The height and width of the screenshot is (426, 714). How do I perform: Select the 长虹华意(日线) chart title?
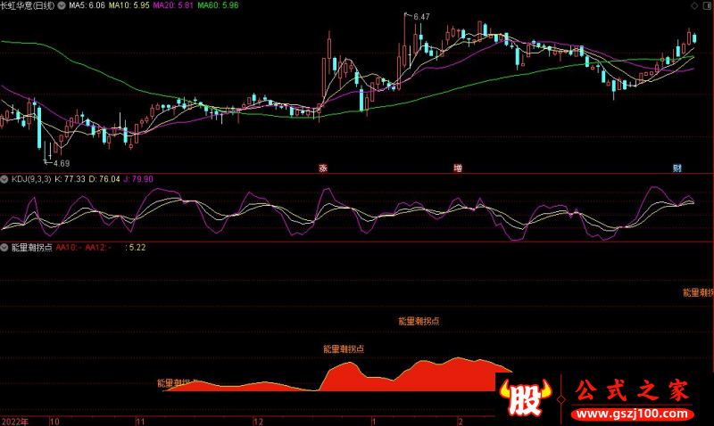click(x=28, y=5)
